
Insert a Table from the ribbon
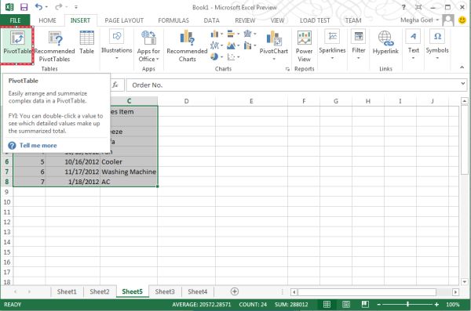click(86, 43)
